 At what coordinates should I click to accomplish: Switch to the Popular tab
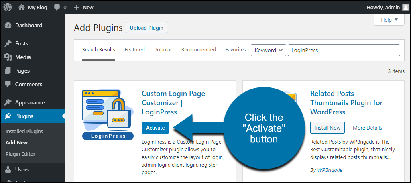point(163,49)
